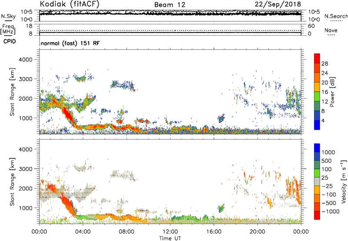Click the '20:00' time tick label
Screen dimensions: 348x241
click(x=257, y=232)
